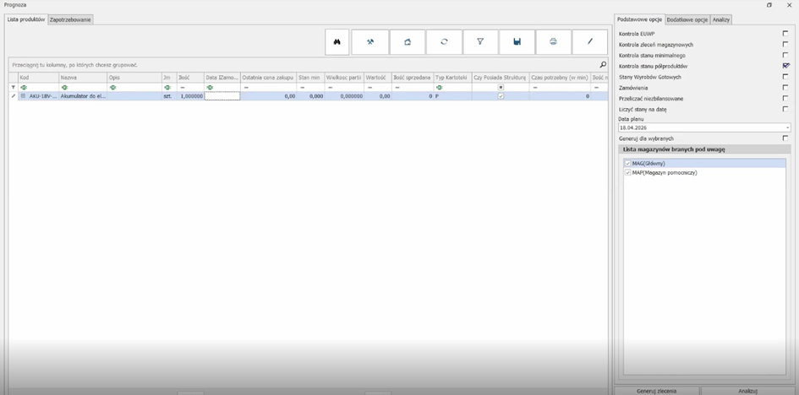Switch to the Zapotrzebowanie tab
This screenshot has width=799, height=395.
coord(70,19)
